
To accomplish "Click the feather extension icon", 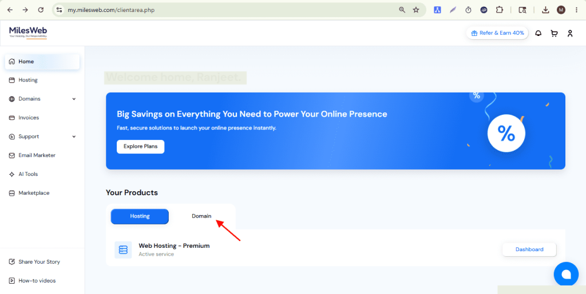I will click(x=453, y=10).
